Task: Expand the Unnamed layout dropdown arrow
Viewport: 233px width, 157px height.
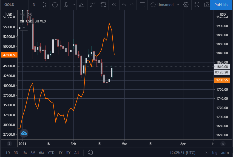Action: [x=178, y=5]
